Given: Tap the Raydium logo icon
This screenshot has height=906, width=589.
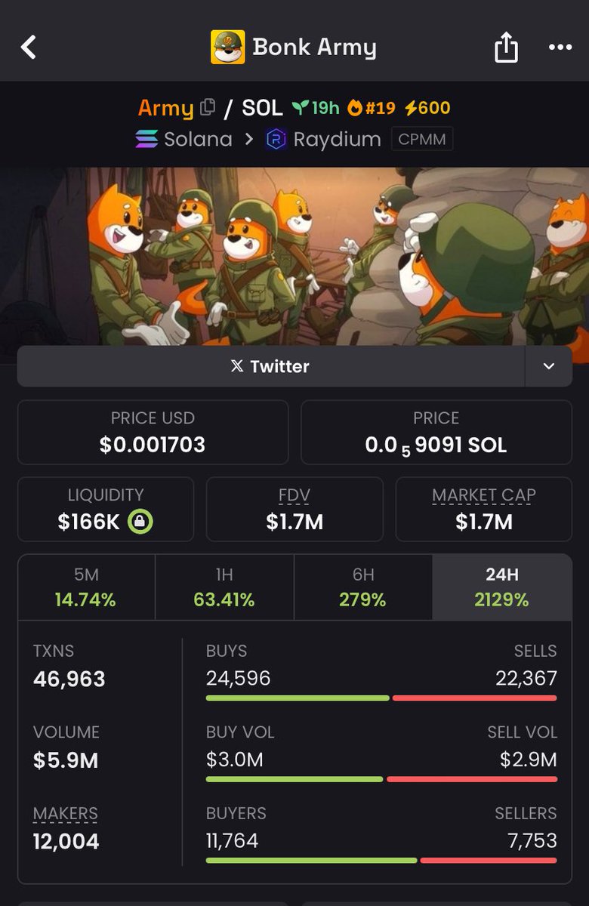Looking at the screenshot, I should (x=276, y=140).
